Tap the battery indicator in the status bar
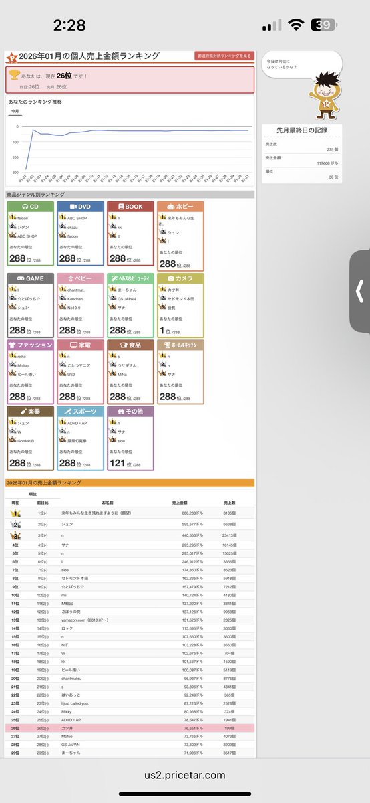Screen dimensions: 370x803 point(323,25)
